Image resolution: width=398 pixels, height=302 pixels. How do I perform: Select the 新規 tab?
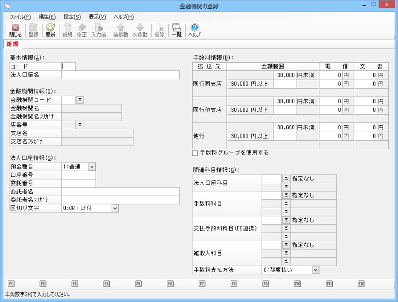pos(13,44)
